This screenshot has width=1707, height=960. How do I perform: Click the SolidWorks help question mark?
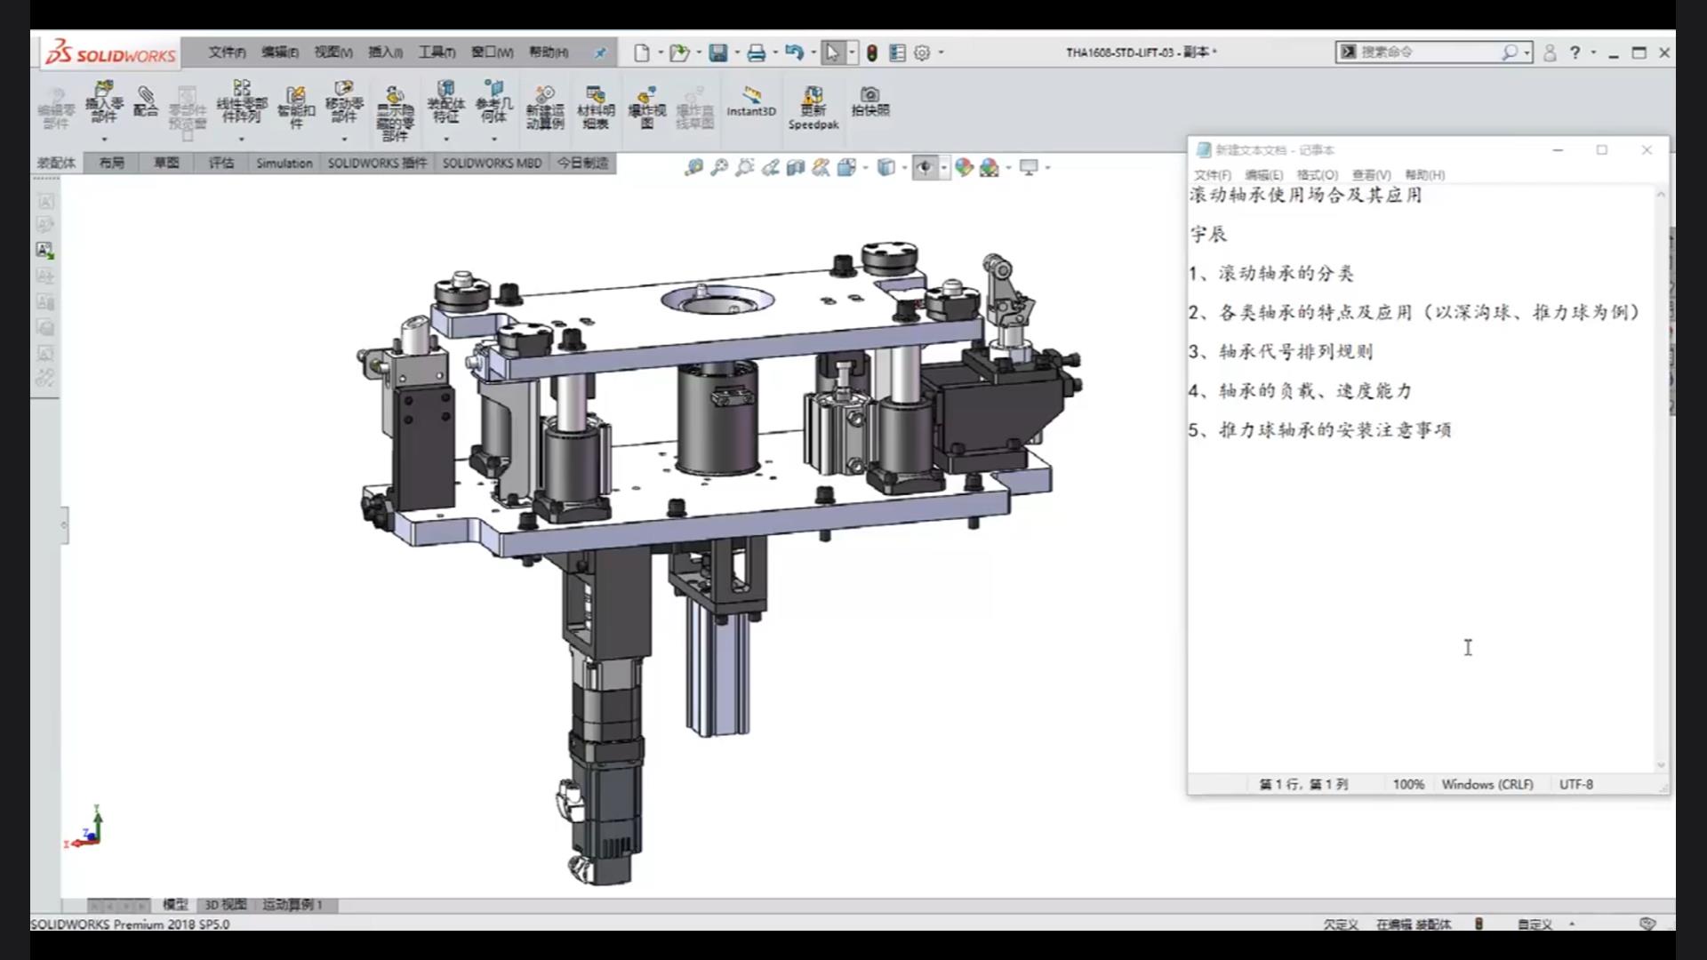pos(1575,52)
